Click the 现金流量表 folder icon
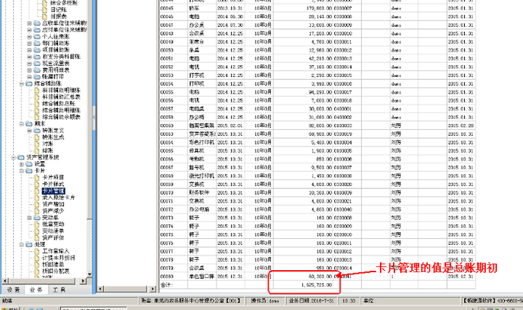Viewport: 523px width, 310px height. [37, 63]
